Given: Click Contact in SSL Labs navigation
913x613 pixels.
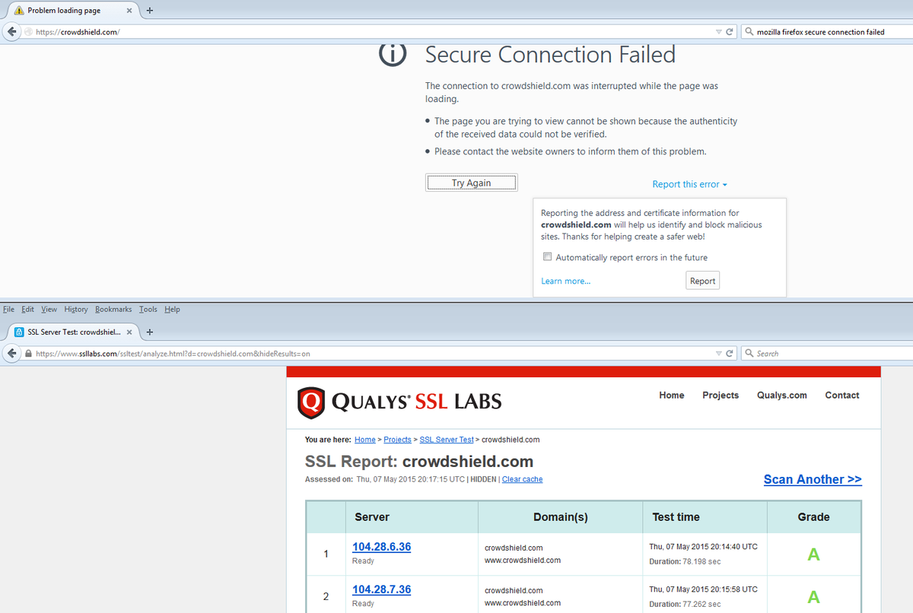Looking at the screenshot, I should click(x=842, y=395).
